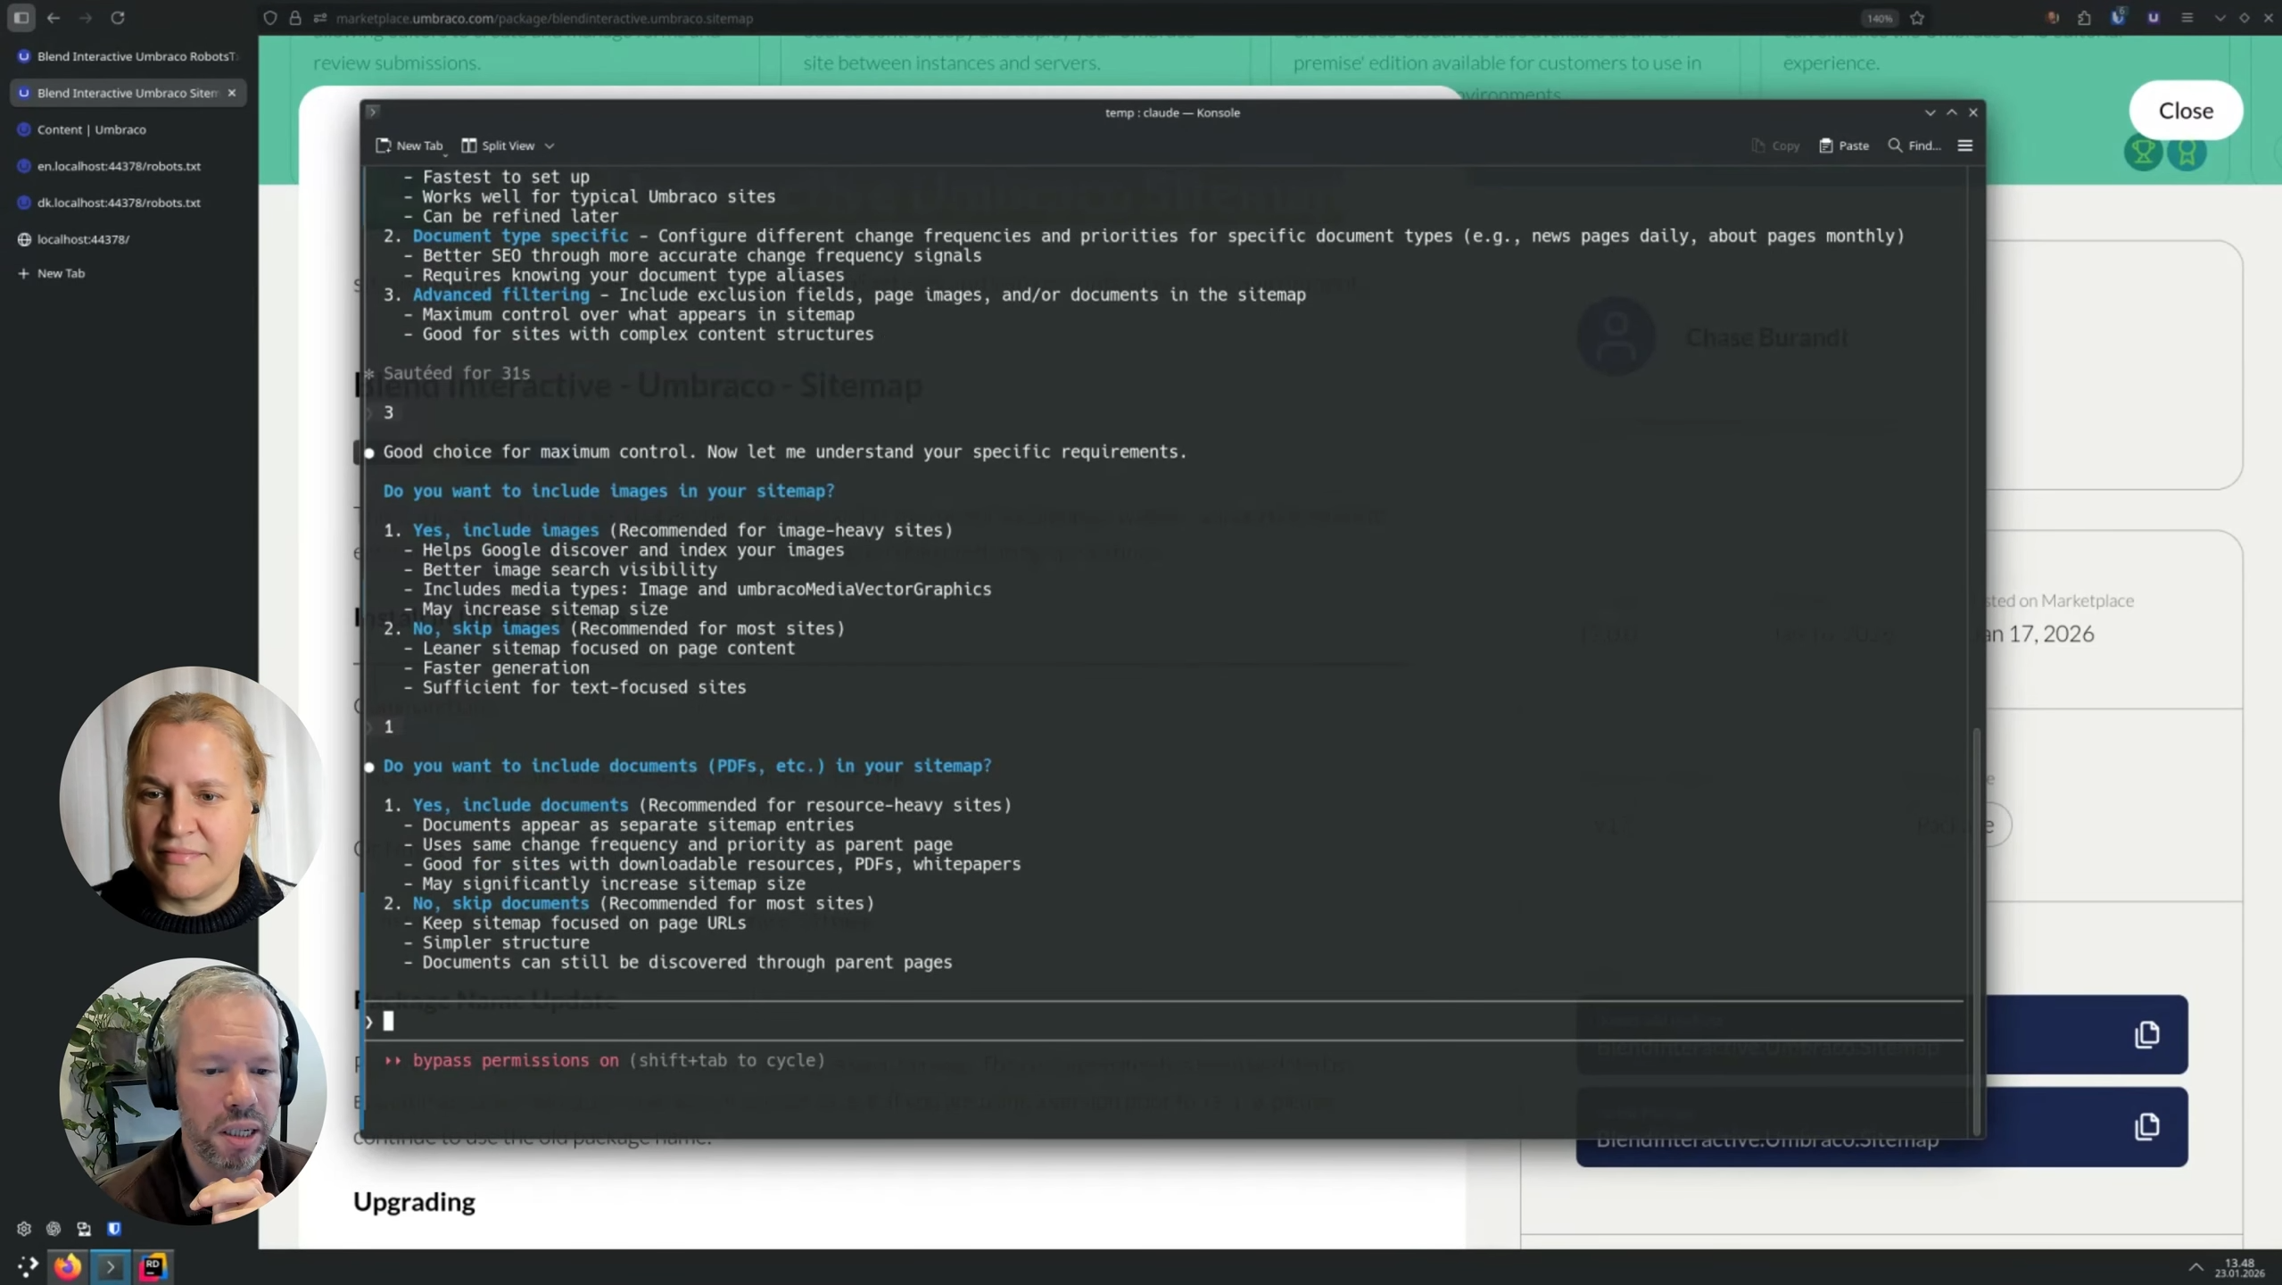Click the Claude prompt input line
The image size is (2282, 1285).
click(x=1164, y=1021)
